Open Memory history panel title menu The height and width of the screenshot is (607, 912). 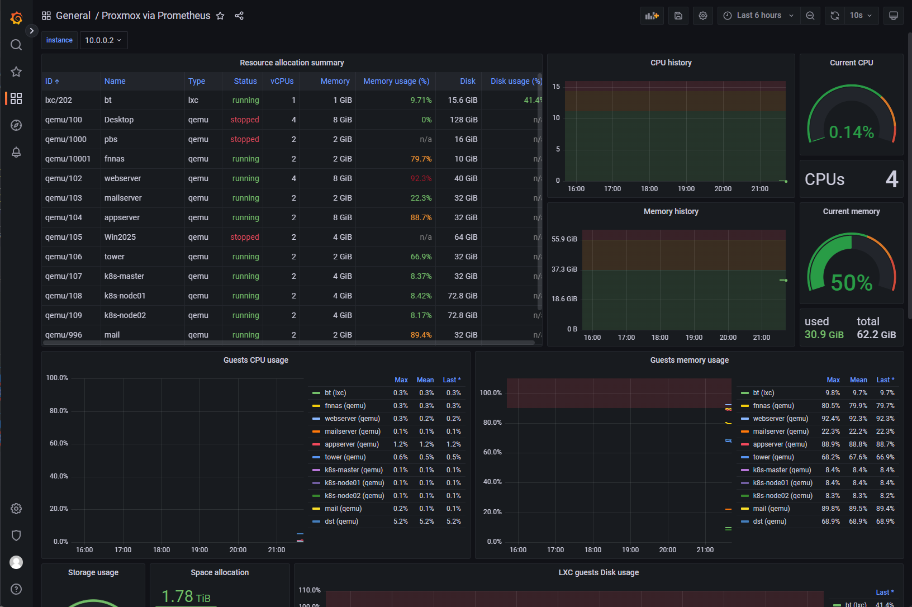[x=671, y=211]
